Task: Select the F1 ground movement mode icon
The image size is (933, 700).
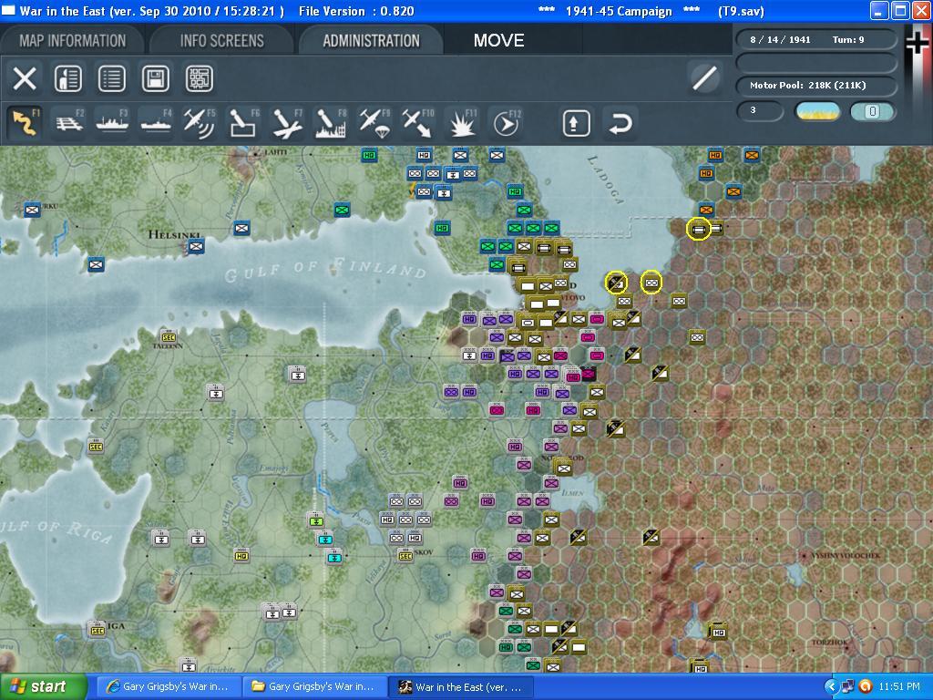Action: tap(26, 123)
